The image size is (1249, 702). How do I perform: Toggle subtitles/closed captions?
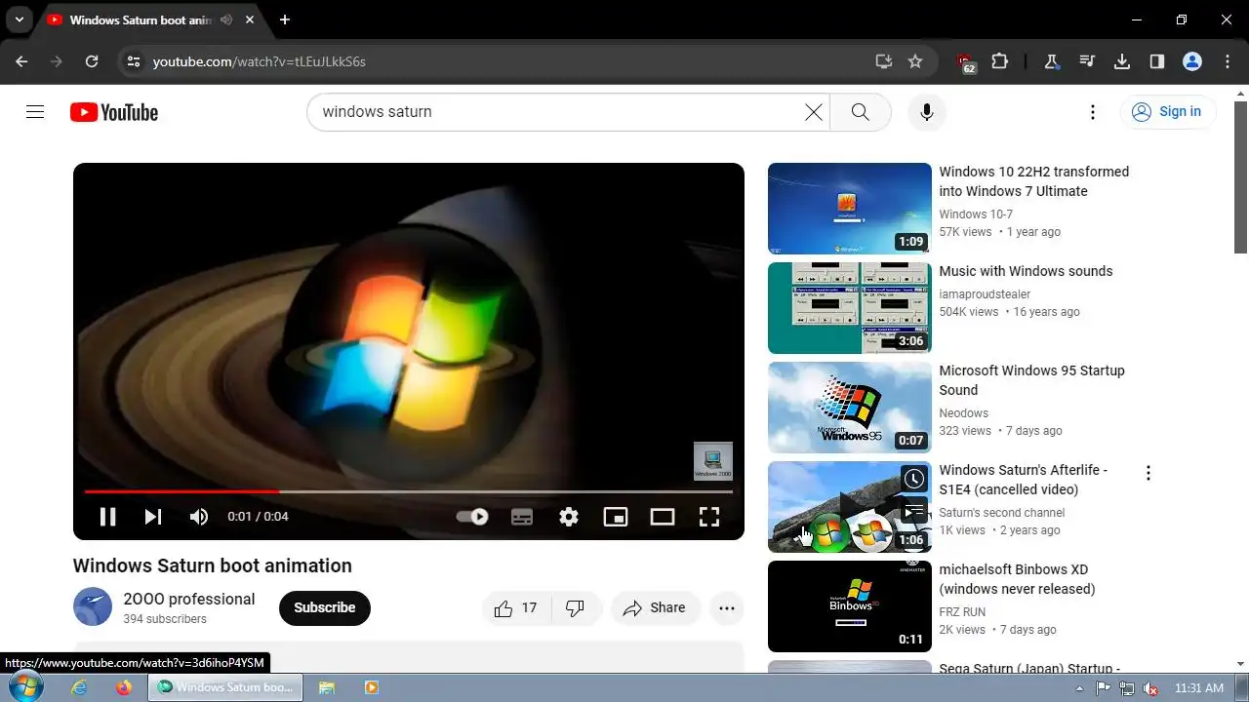tap(522, 517)
